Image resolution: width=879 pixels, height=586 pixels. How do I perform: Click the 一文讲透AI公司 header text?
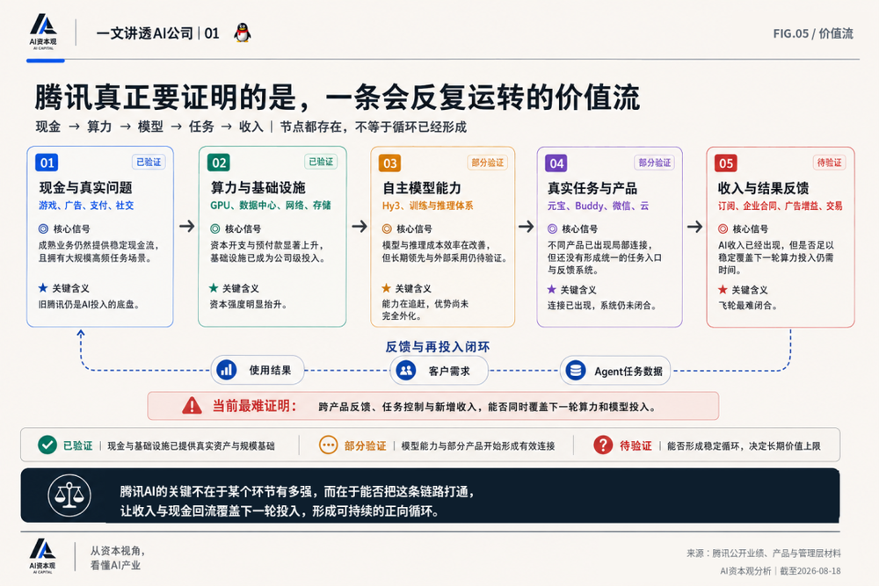click(145, 33)
